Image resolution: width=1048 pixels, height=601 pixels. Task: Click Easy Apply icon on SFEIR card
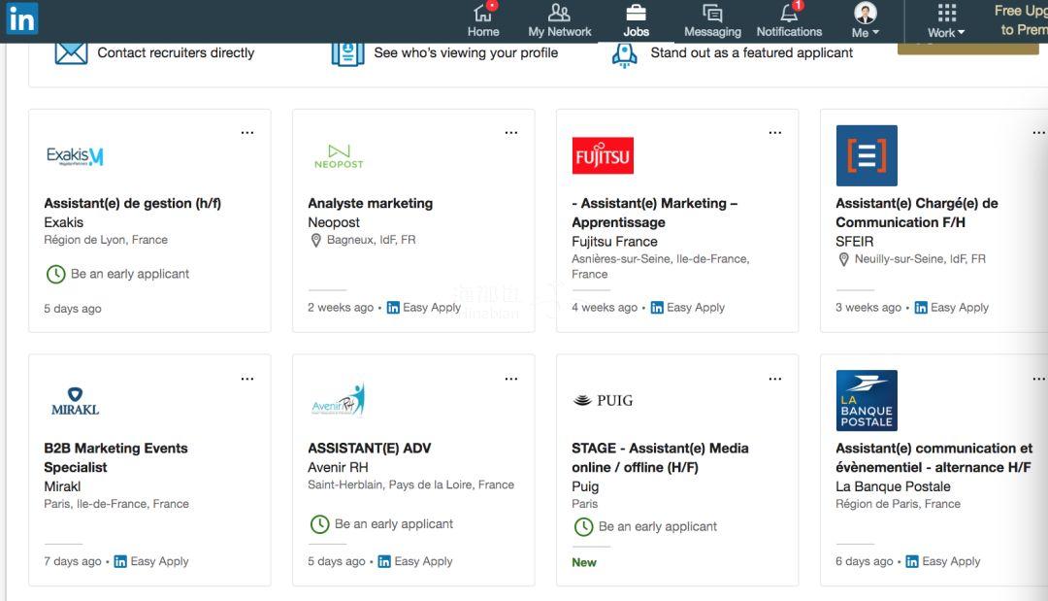click(x=921, y=308)
